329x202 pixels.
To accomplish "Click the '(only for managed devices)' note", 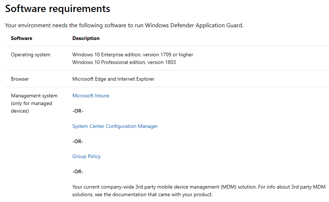I will 31,107.
